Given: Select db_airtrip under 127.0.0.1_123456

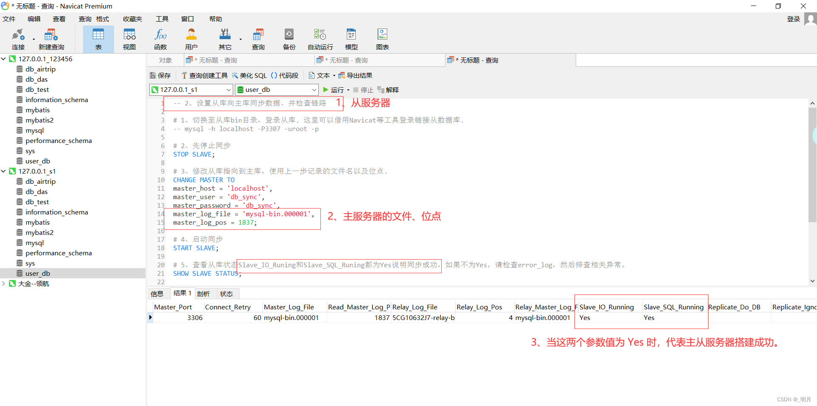Looking at the screenshot, I should (40, 69).
